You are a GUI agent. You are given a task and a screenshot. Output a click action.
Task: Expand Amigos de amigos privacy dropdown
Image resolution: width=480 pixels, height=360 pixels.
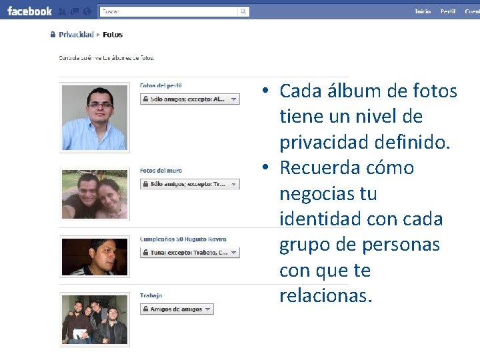[x=177, y=309]
